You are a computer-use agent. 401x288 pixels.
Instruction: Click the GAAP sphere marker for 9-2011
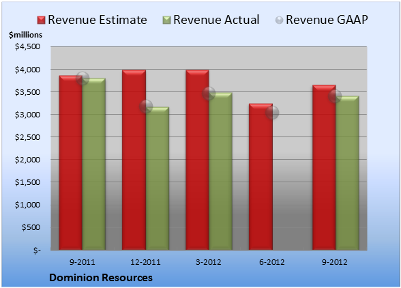[83, 78]
